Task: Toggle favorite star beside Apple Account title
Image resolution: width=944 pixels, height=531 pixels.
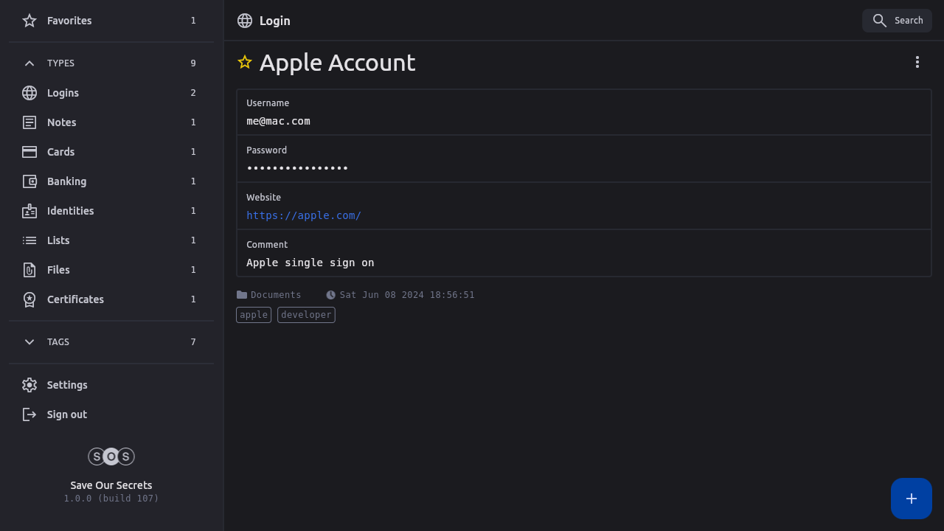Action: click(x=245, y=63)
